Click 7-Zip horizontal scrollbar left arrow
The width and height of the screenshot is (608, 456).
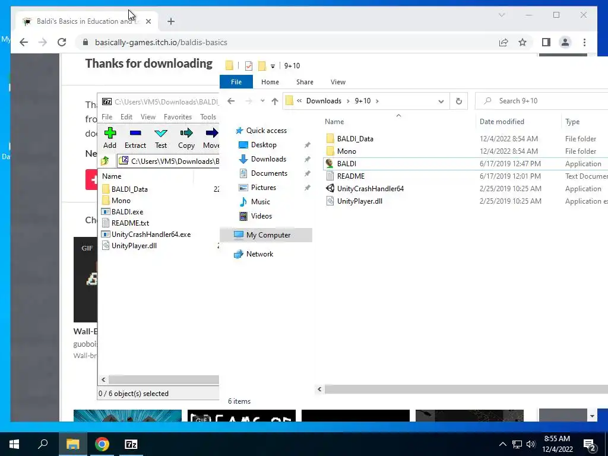[103, 379]
